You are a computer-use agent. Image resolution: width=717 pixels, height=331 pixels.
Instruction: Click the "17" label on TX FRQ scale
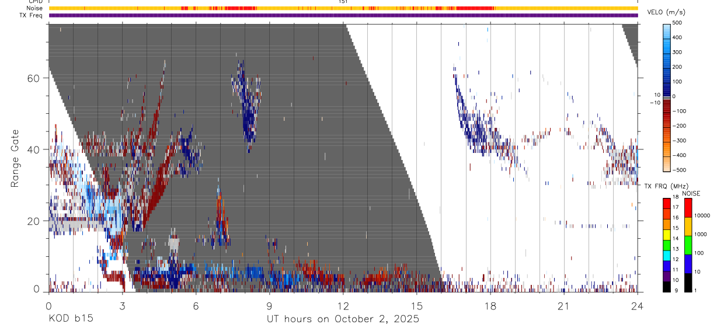click(676, 207)
